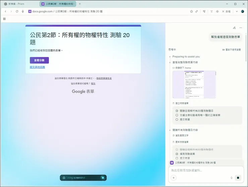Open the 聯絡表單擁有者 link

[x=104, y=78]
